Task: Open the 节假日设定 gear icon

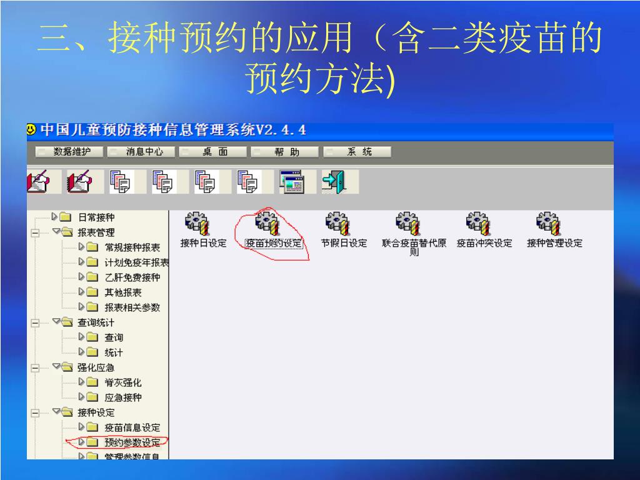Action: pos(337,223)
